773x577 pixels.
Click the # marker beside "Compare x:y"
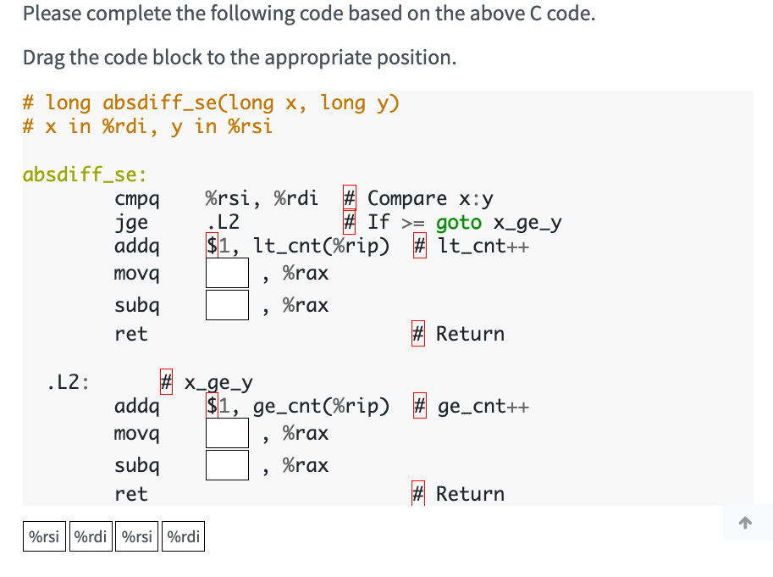(x=348, y=197)
